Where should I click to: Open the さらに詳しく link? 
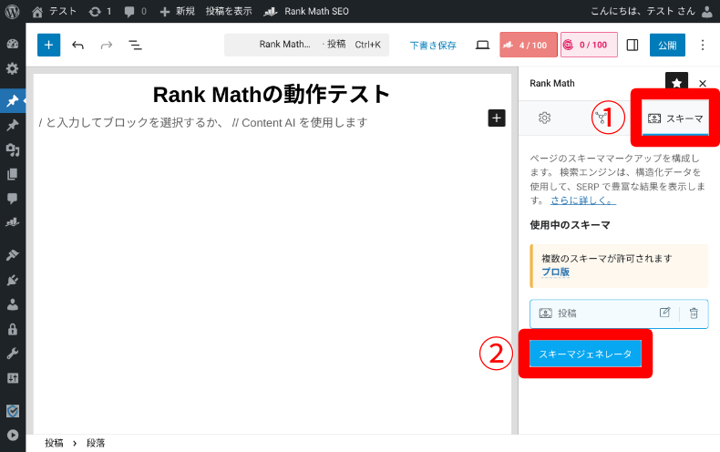click(x=582, y=200)
